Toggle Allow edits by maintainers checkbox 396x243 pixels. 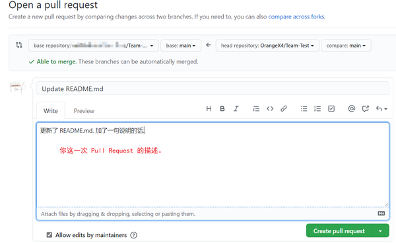(49, 235)
